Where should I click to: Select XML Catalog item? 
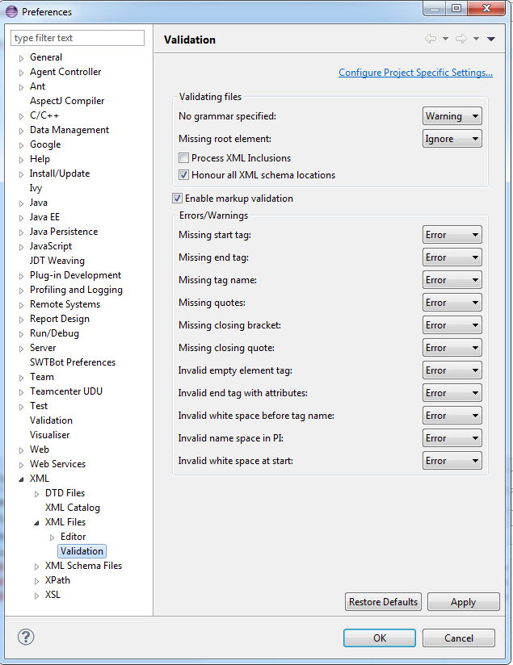[x=73, y=508]
